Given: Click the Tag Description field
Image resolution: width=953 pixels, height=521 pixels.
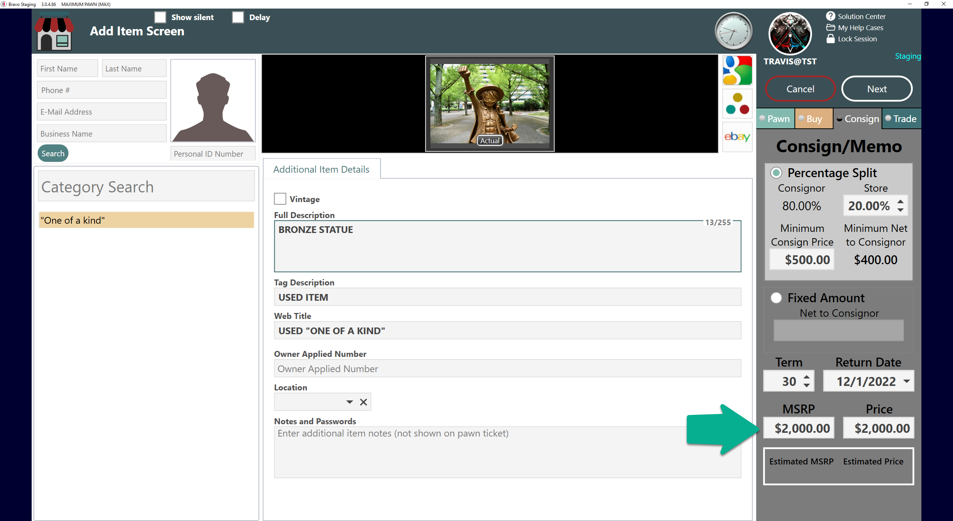Looking at the screenshot, I should pos(507,297).
